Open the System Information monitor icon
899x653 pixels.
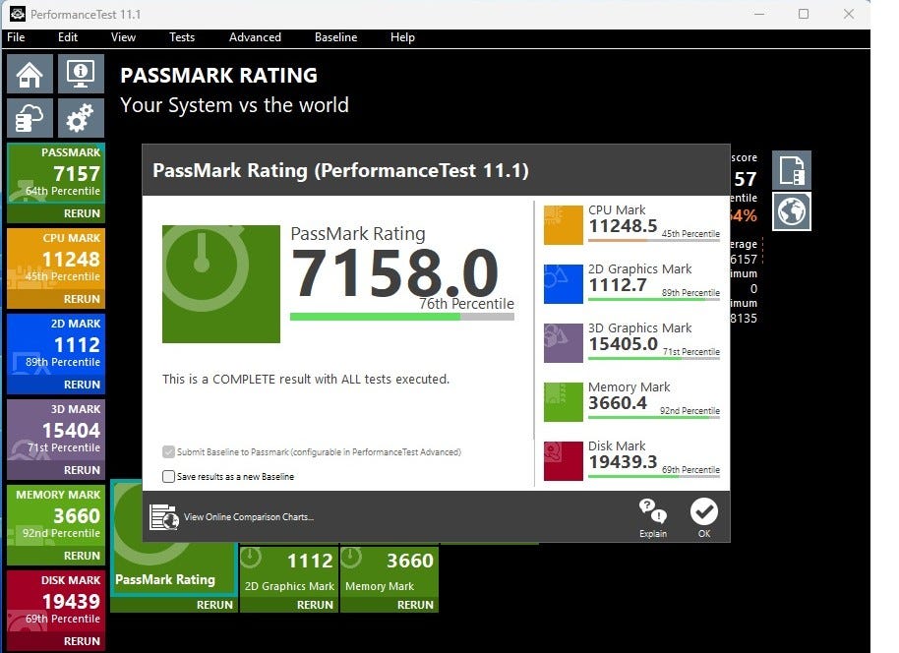tap(81, 74)
